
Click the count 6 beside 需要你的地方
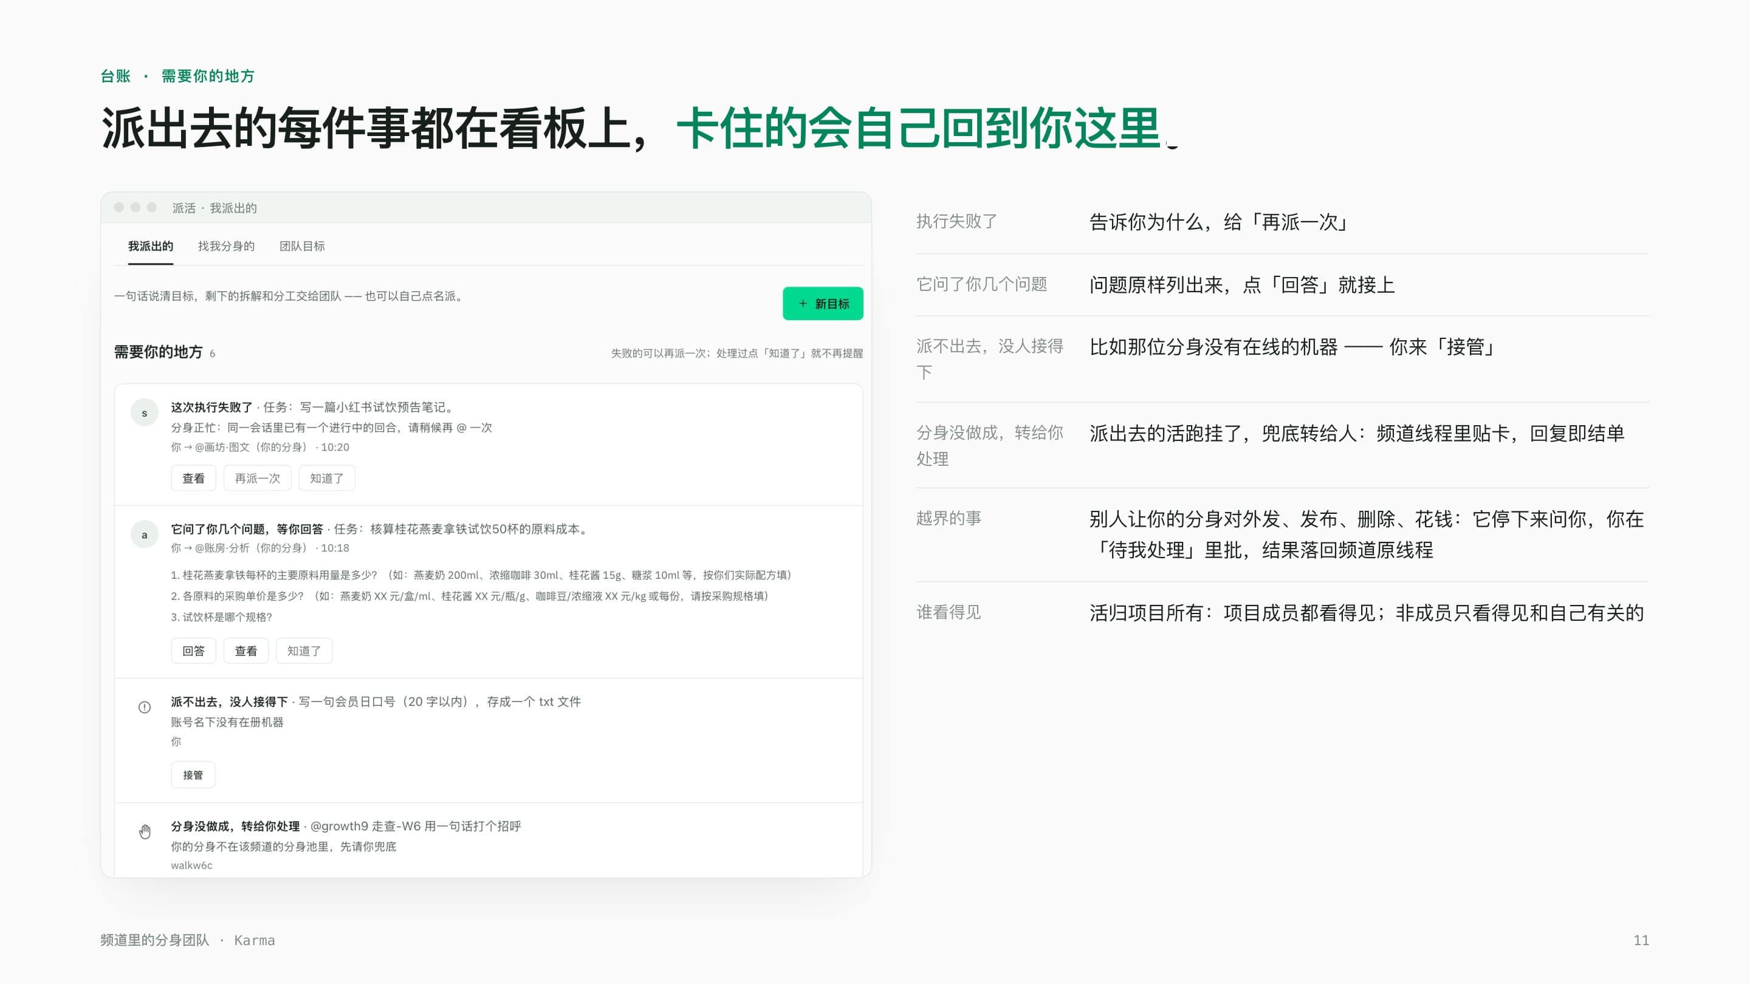(212, 353)
